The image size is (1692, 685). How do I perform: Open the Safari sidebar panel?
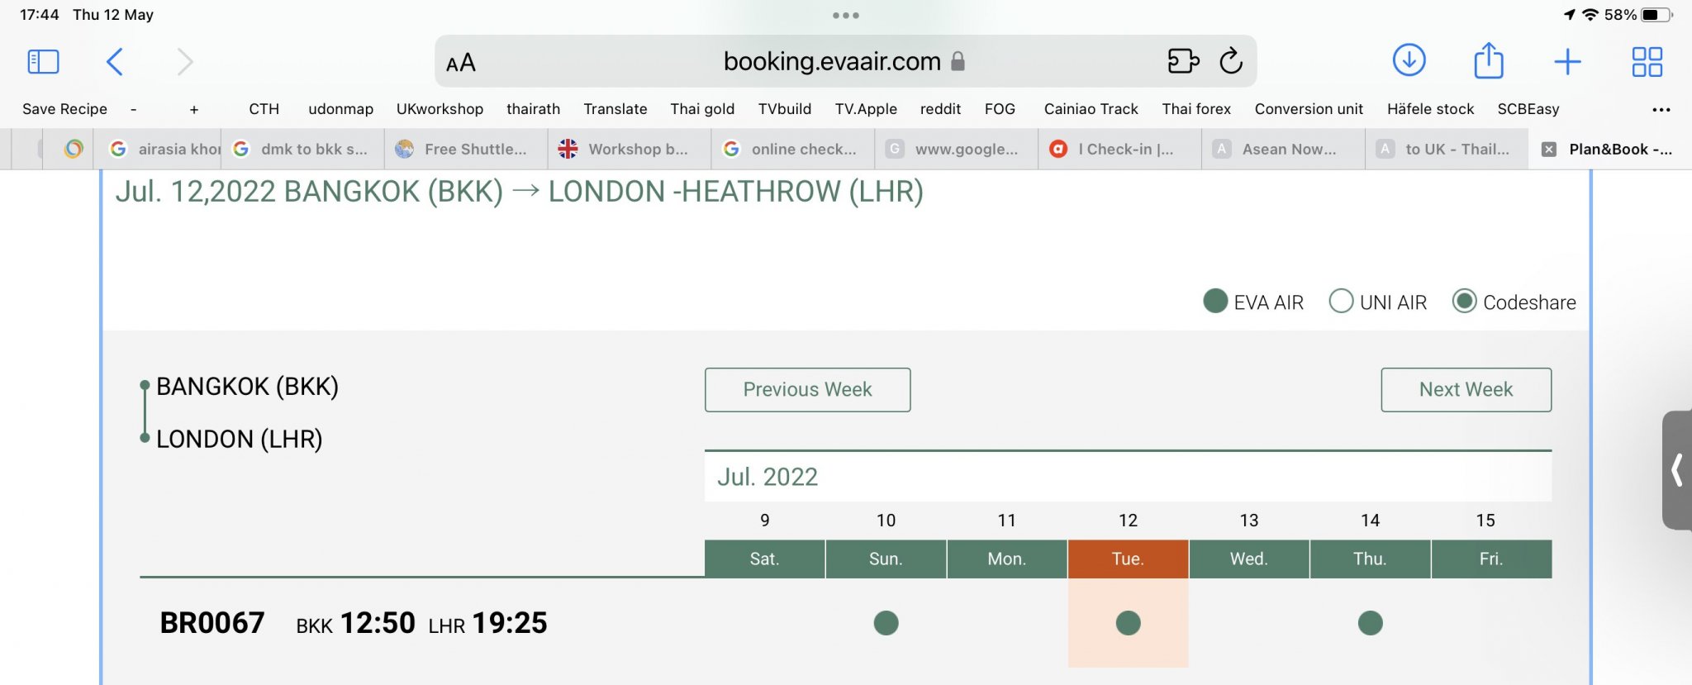point(43,62)
